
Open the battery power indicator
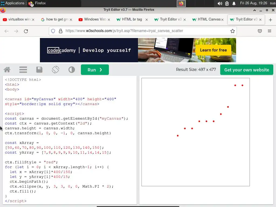tap(227, 3)
